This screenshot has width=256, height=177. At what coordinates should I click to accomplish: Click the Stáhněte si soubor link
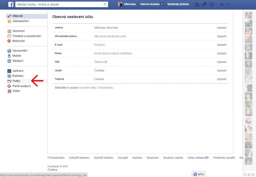coord(66,87)
